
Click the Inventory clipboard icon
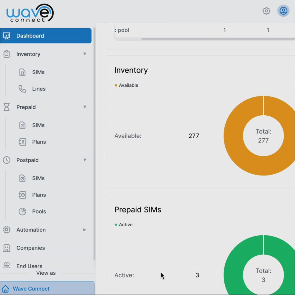click(x=6, y=54)
